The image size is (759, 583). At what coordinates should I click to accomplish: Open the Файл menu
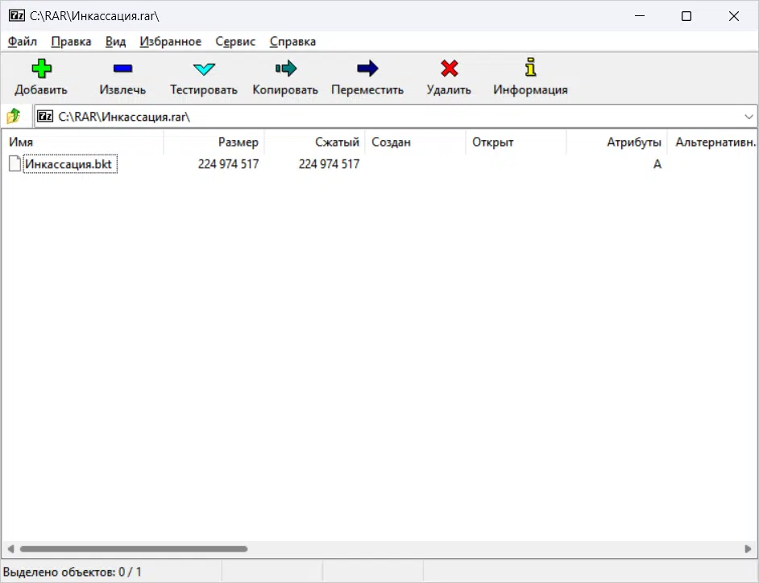23,42
